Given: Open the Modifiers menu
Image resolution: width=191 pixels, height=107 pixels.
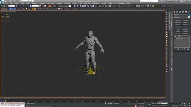Looking at the screenshot, I should pos(34,4).
